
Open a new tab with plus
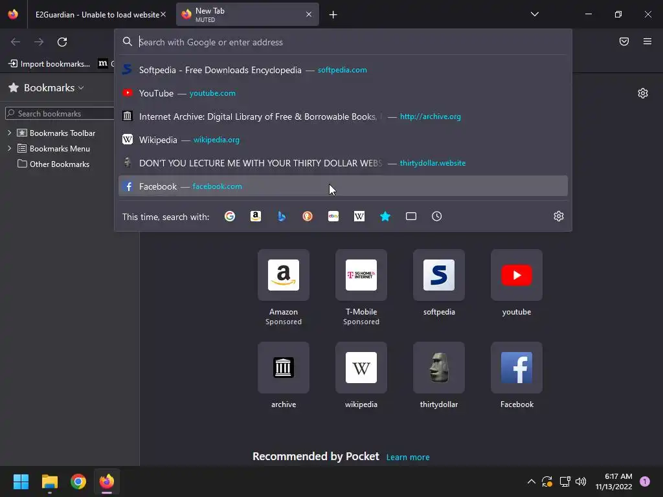pyautogui.click(x=333, y=15)
